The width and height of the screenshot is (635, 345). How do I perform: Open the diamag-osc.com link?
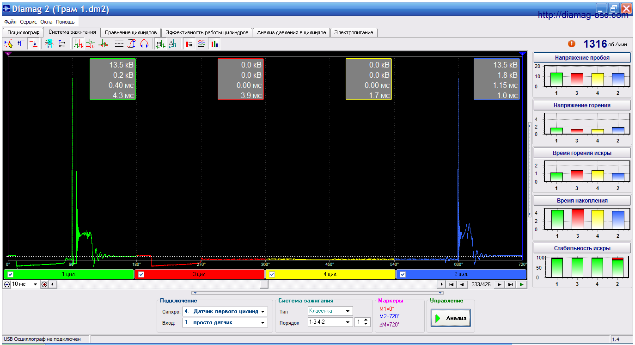(x=583, y=15)
